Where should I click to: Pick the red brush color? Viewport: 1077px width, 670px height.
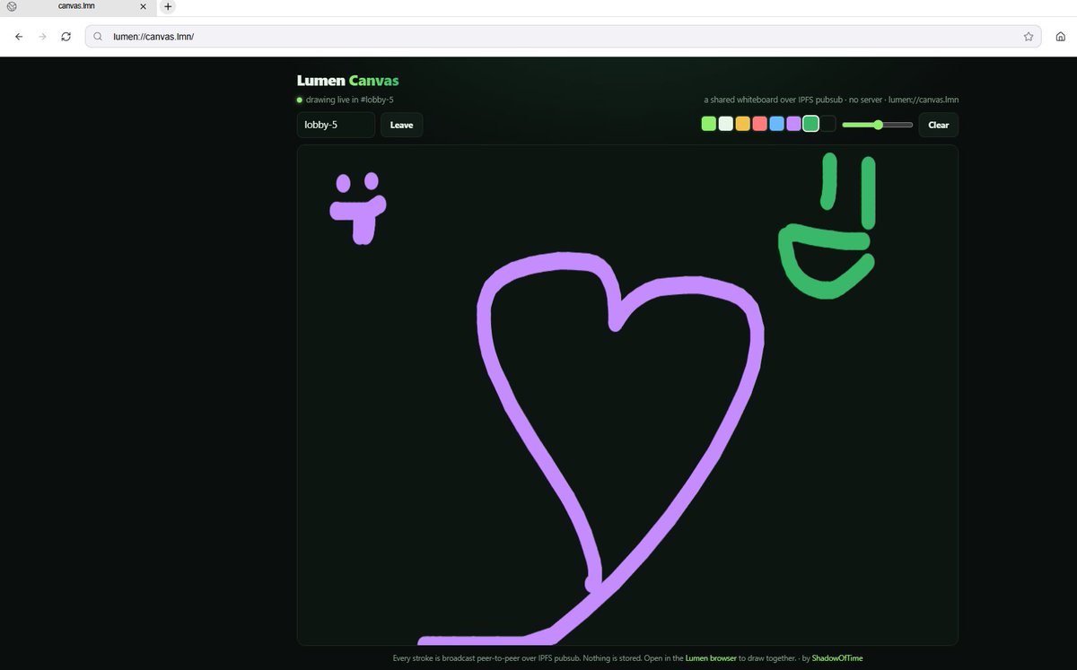tap(760, 125)
